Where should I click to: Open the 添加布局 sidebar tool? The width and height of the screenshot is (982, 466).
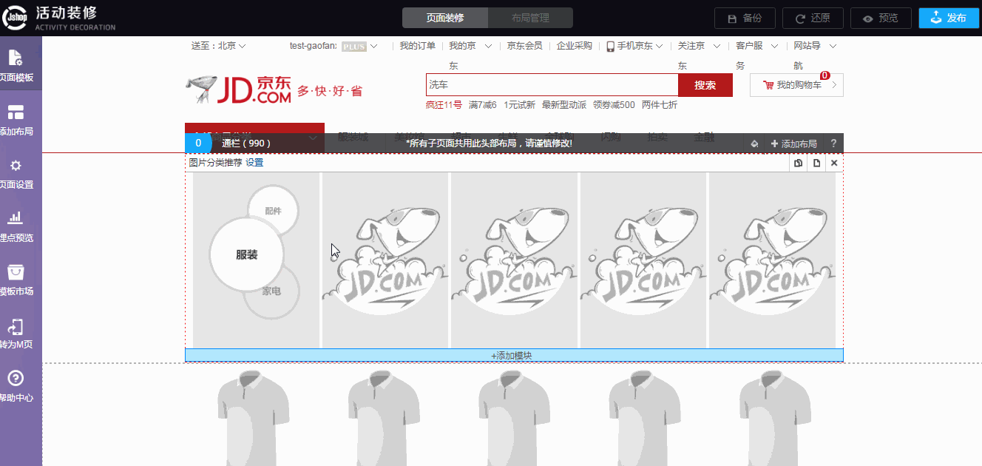tap(17, 118)
